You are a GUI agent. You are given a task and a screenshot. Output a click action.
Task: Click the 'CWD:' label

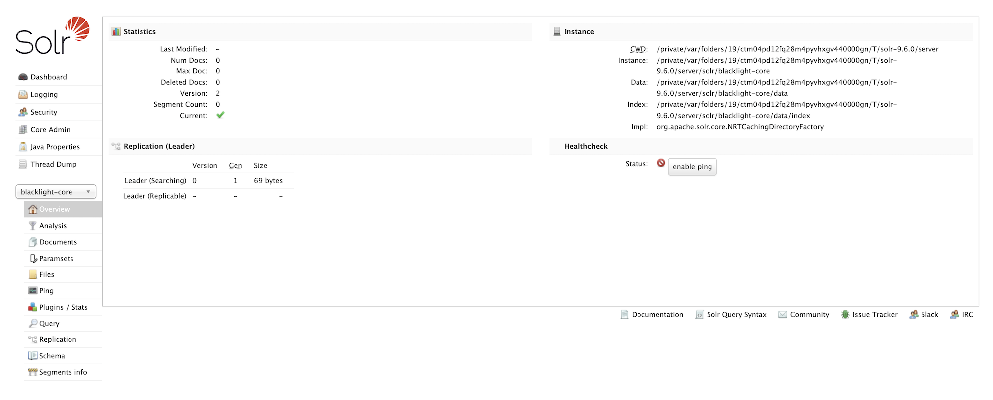pos(639,49)
